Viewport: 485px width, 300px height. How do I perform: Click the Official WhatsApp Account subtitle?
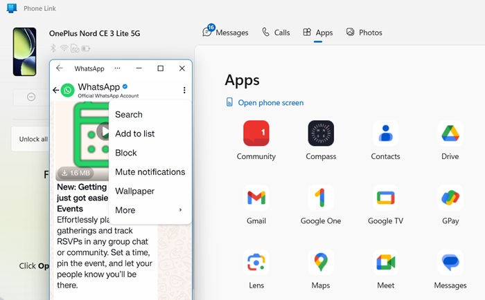(x=108, y=95)
